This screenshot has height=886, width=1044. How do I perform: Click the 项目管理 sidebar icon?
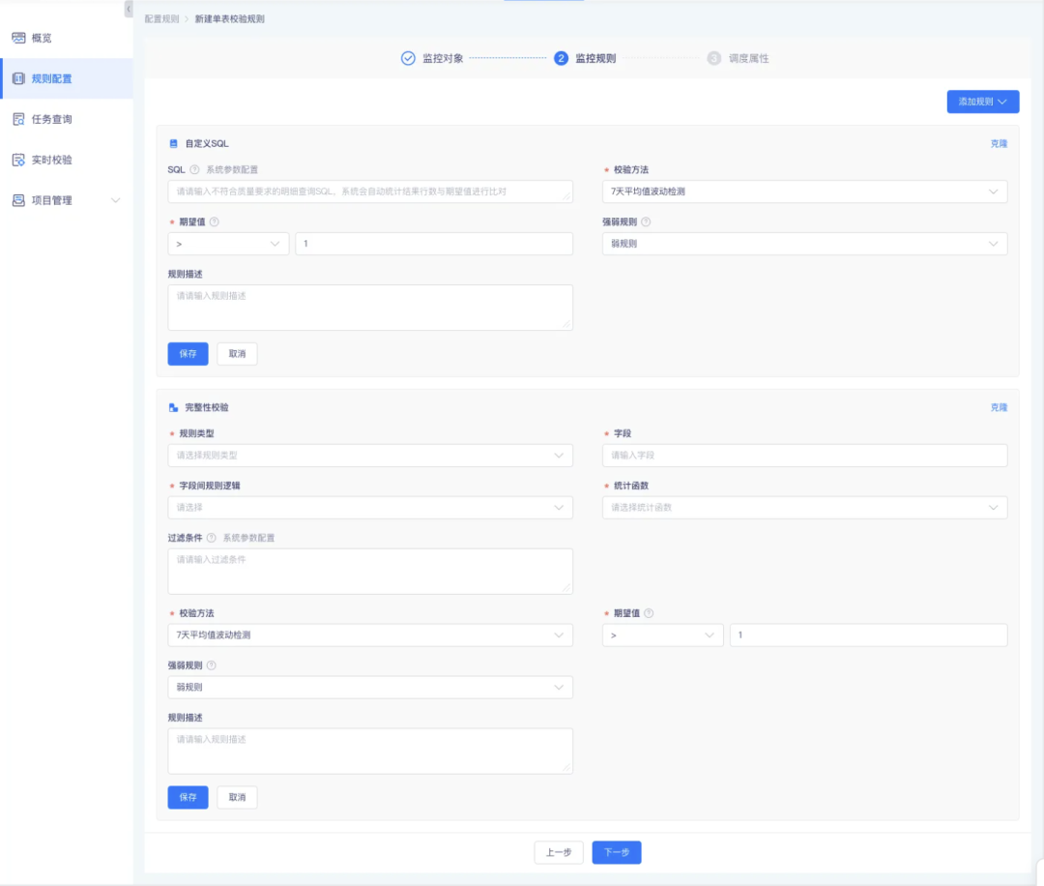pos(18,200)
